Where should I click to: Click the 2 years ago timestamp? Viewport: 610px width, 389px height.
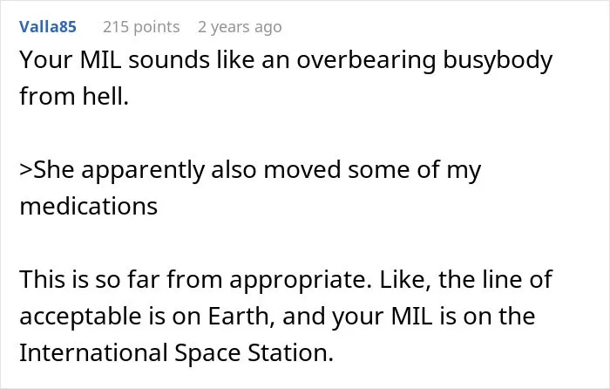pyautogui.click(x=240, y=27)
